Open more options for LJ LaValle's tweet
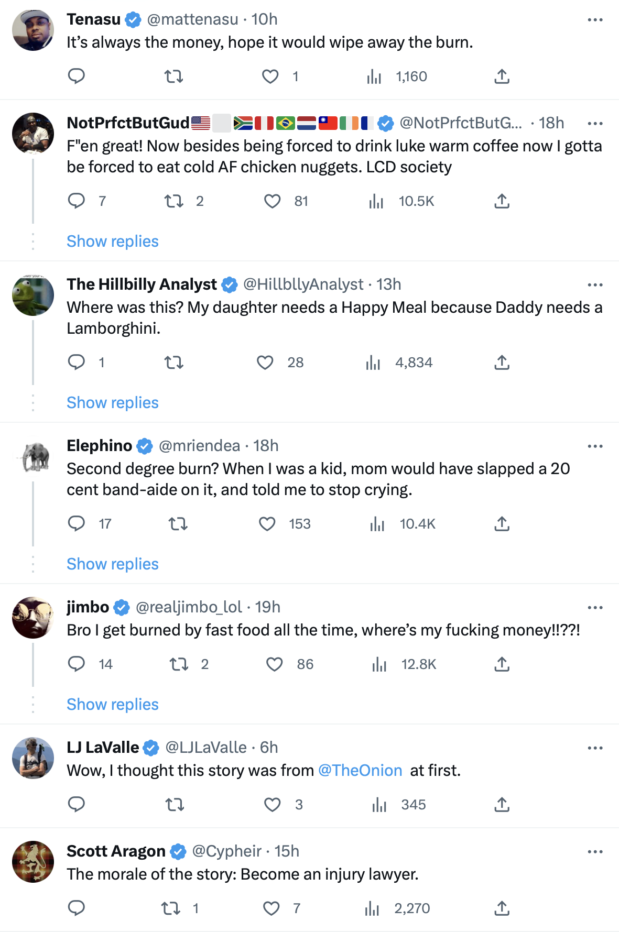The height and width of the screenshot is (932, 619). (x=595, y=748)
